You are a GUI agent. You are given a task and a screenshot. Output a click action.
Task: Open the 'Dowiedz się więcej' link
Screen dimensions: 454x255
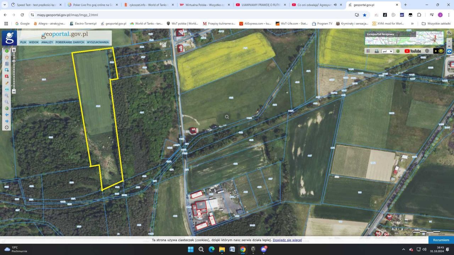(x=287, y=240)
